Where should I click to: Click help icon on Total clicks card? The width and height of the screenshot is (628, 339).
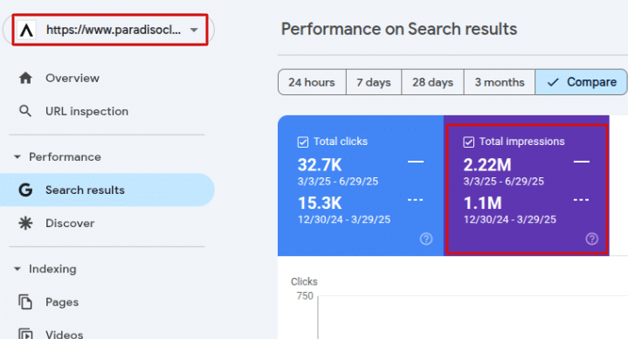point(426,239)
